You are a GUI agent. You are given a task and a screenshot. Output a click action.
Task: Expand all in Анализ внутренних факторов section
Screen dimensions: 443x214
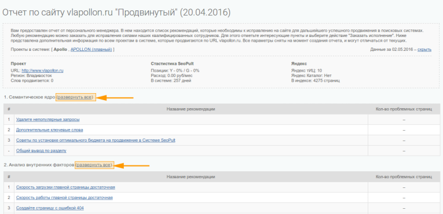(x=94, y=165)
